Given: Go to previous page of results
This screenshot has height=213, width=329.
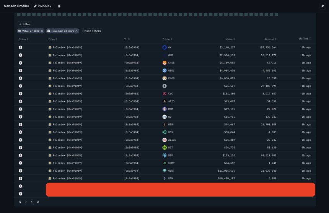Looking at the screenshot, I should pyautogui.click(x=26, y=202).
